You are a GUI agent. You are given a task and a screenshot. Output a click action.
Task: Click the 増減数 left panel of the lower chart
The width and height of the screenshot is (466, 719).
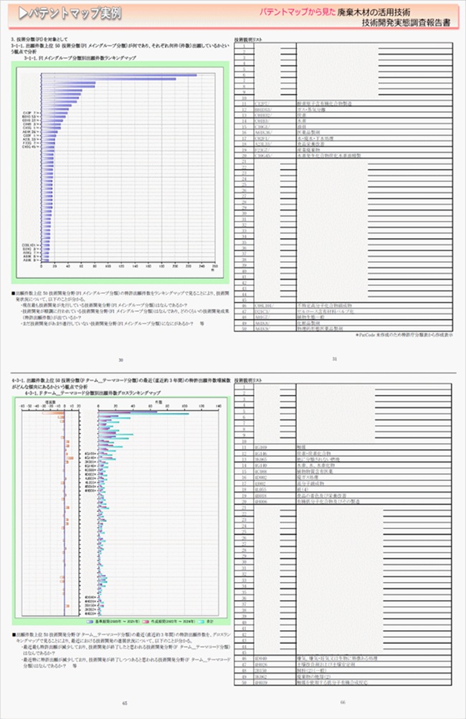coord(54,502)
